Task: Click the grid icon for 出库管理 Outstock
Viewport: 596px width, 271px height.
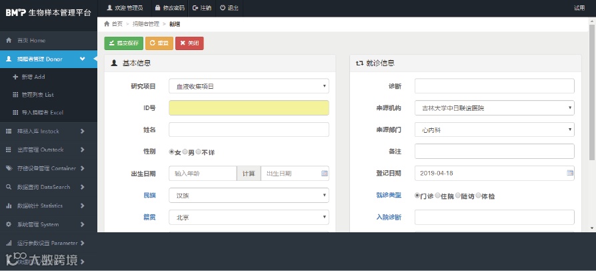Action: pyautogui.click(x=9, y=150)
